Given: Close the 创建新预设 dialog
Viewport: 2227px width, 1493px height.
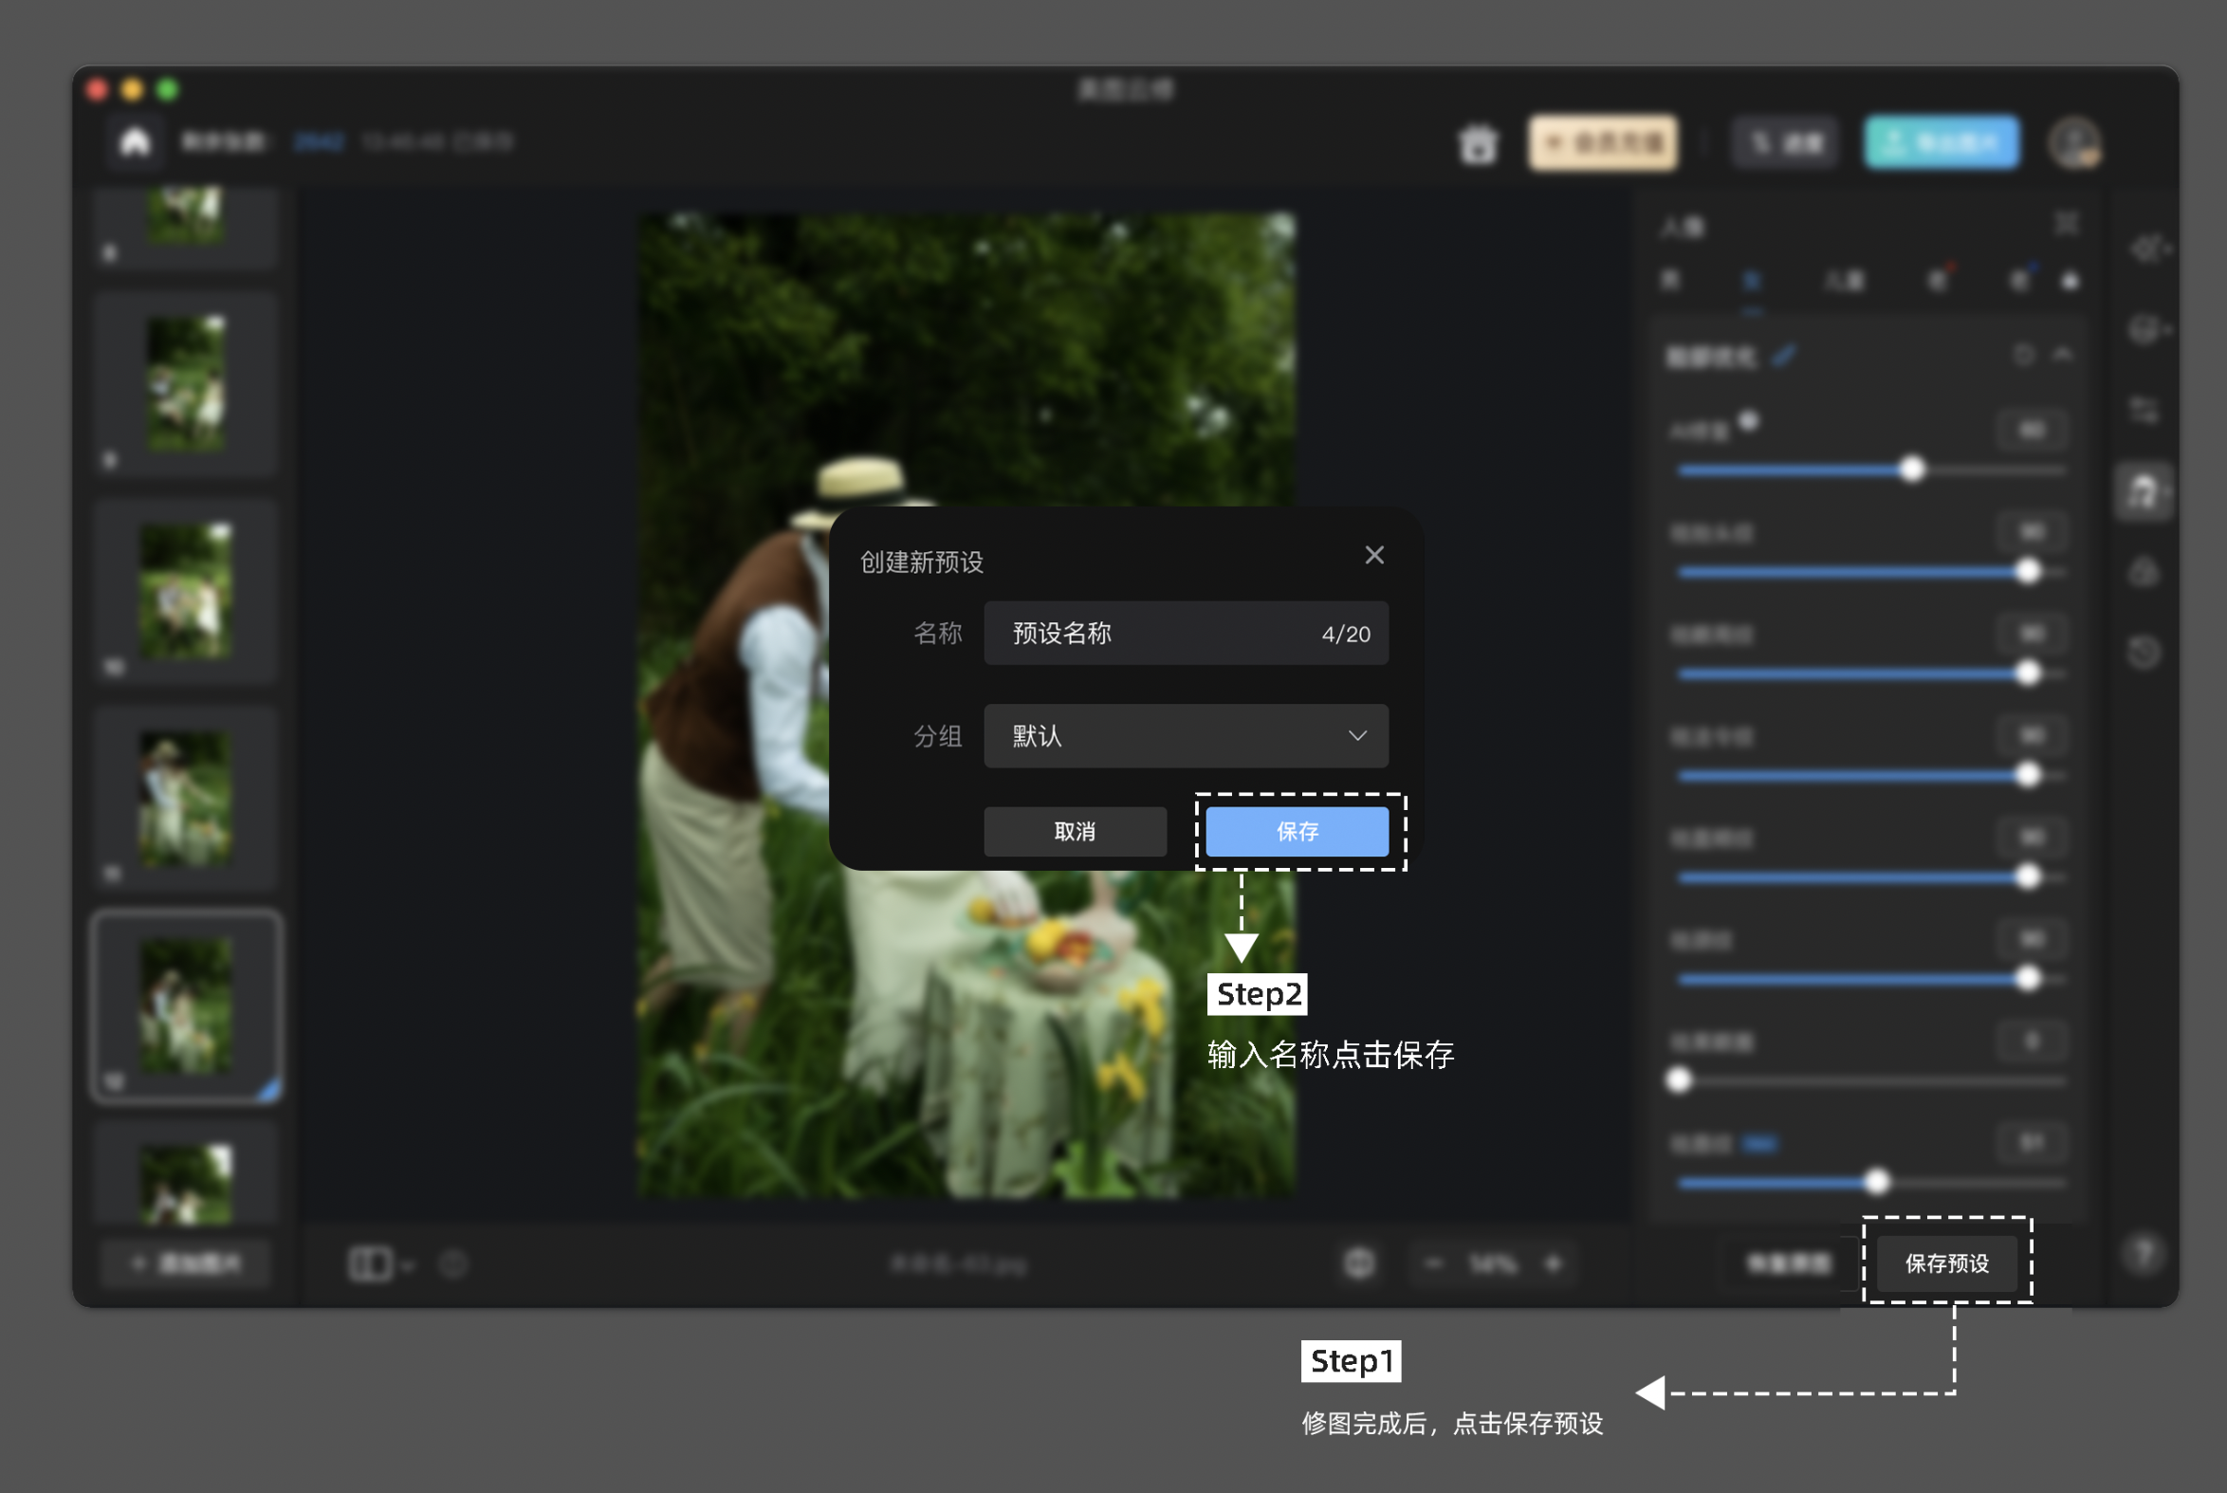Looking at the screenshot, I should (x=1374, y=555).
